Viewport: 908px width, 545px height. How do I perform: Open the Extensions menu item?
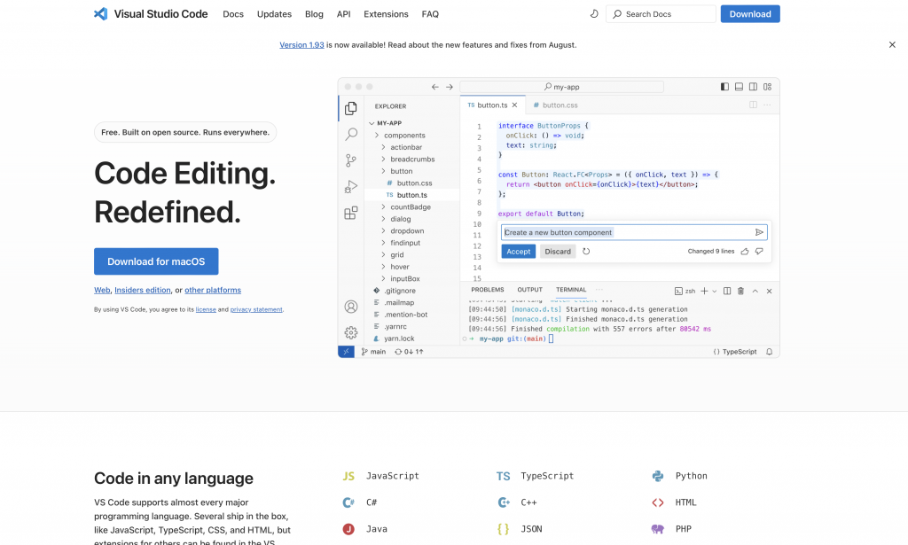[x=386, y=14]
